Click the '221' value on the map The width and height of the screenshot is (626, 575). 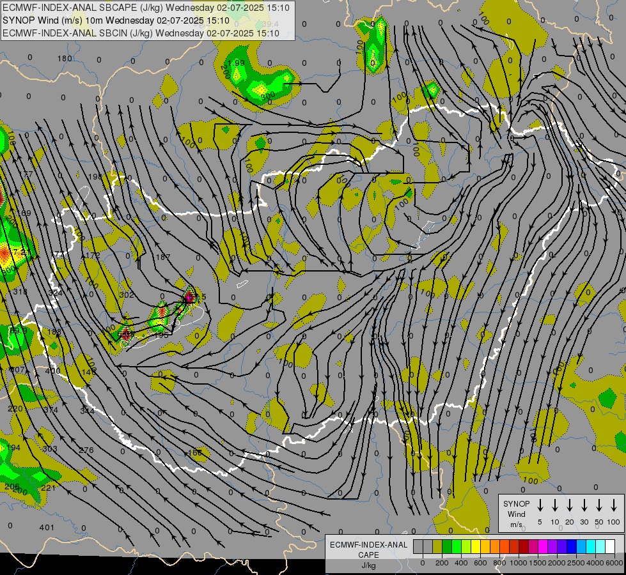(49, 487)
